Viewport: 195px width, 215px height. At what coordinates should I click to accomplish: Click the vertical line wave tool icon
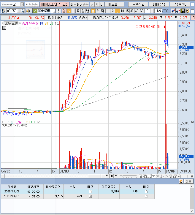tap(162, 176)
